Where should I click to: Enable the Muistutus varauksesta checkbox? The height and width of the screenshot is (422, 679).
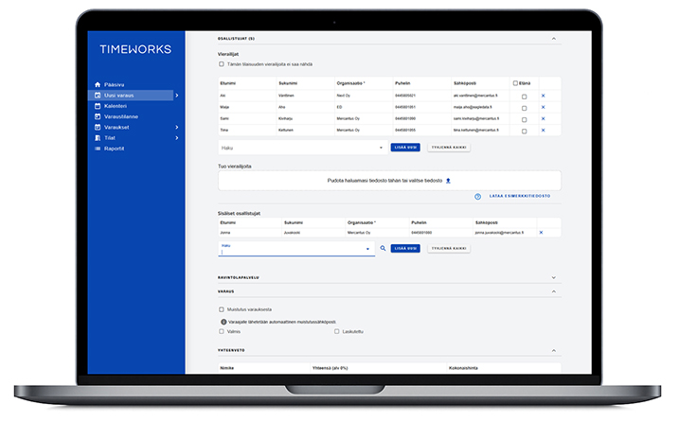point(222,309)
